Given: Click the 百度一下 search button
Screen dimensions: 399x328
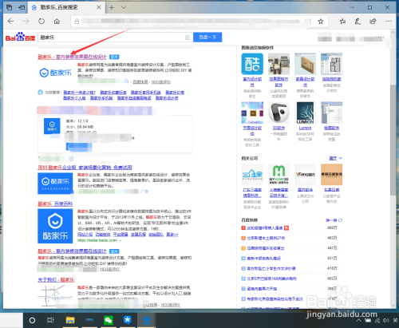Looking at the screenshot, I should pos(207,38).
